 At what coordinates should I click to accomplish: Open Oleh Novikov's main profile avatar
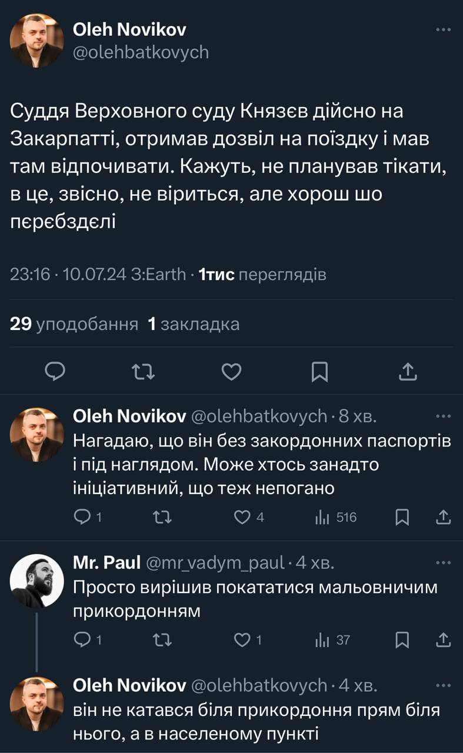[x=36, y=40]
